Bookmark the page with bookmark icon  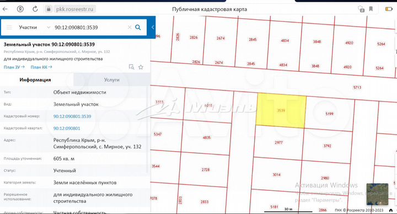[x=371, y=9]
